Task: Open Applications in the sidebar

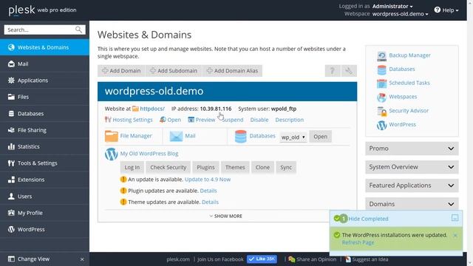Action: pos(44,81)
